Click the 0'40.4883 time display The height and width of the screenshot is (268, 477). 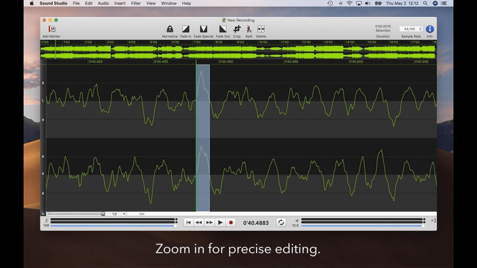[256, 223]
